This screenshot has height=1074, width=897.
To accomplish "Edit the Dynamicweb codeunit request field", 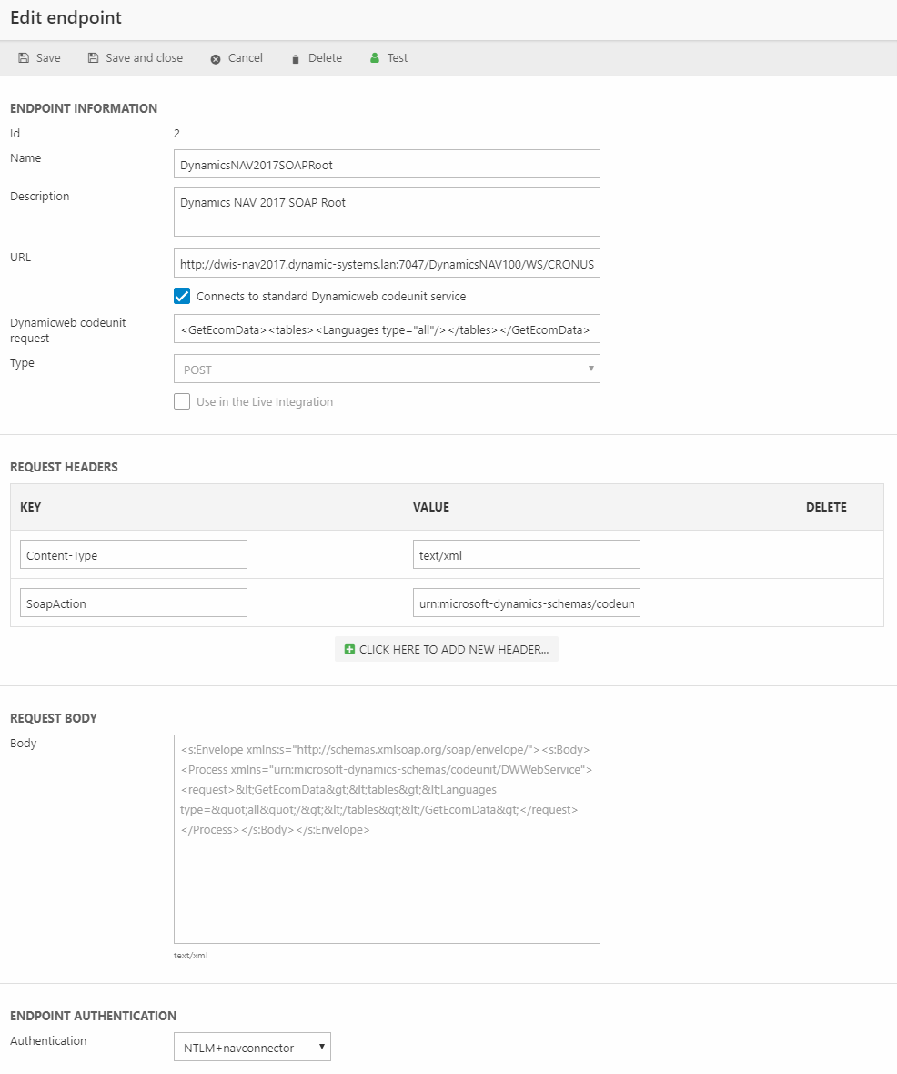I will (387, 329).
